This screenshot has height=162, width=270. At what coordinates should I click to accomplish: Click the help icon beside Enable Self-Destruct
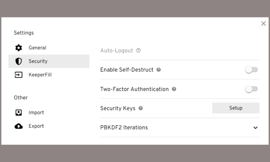point(159,70)
